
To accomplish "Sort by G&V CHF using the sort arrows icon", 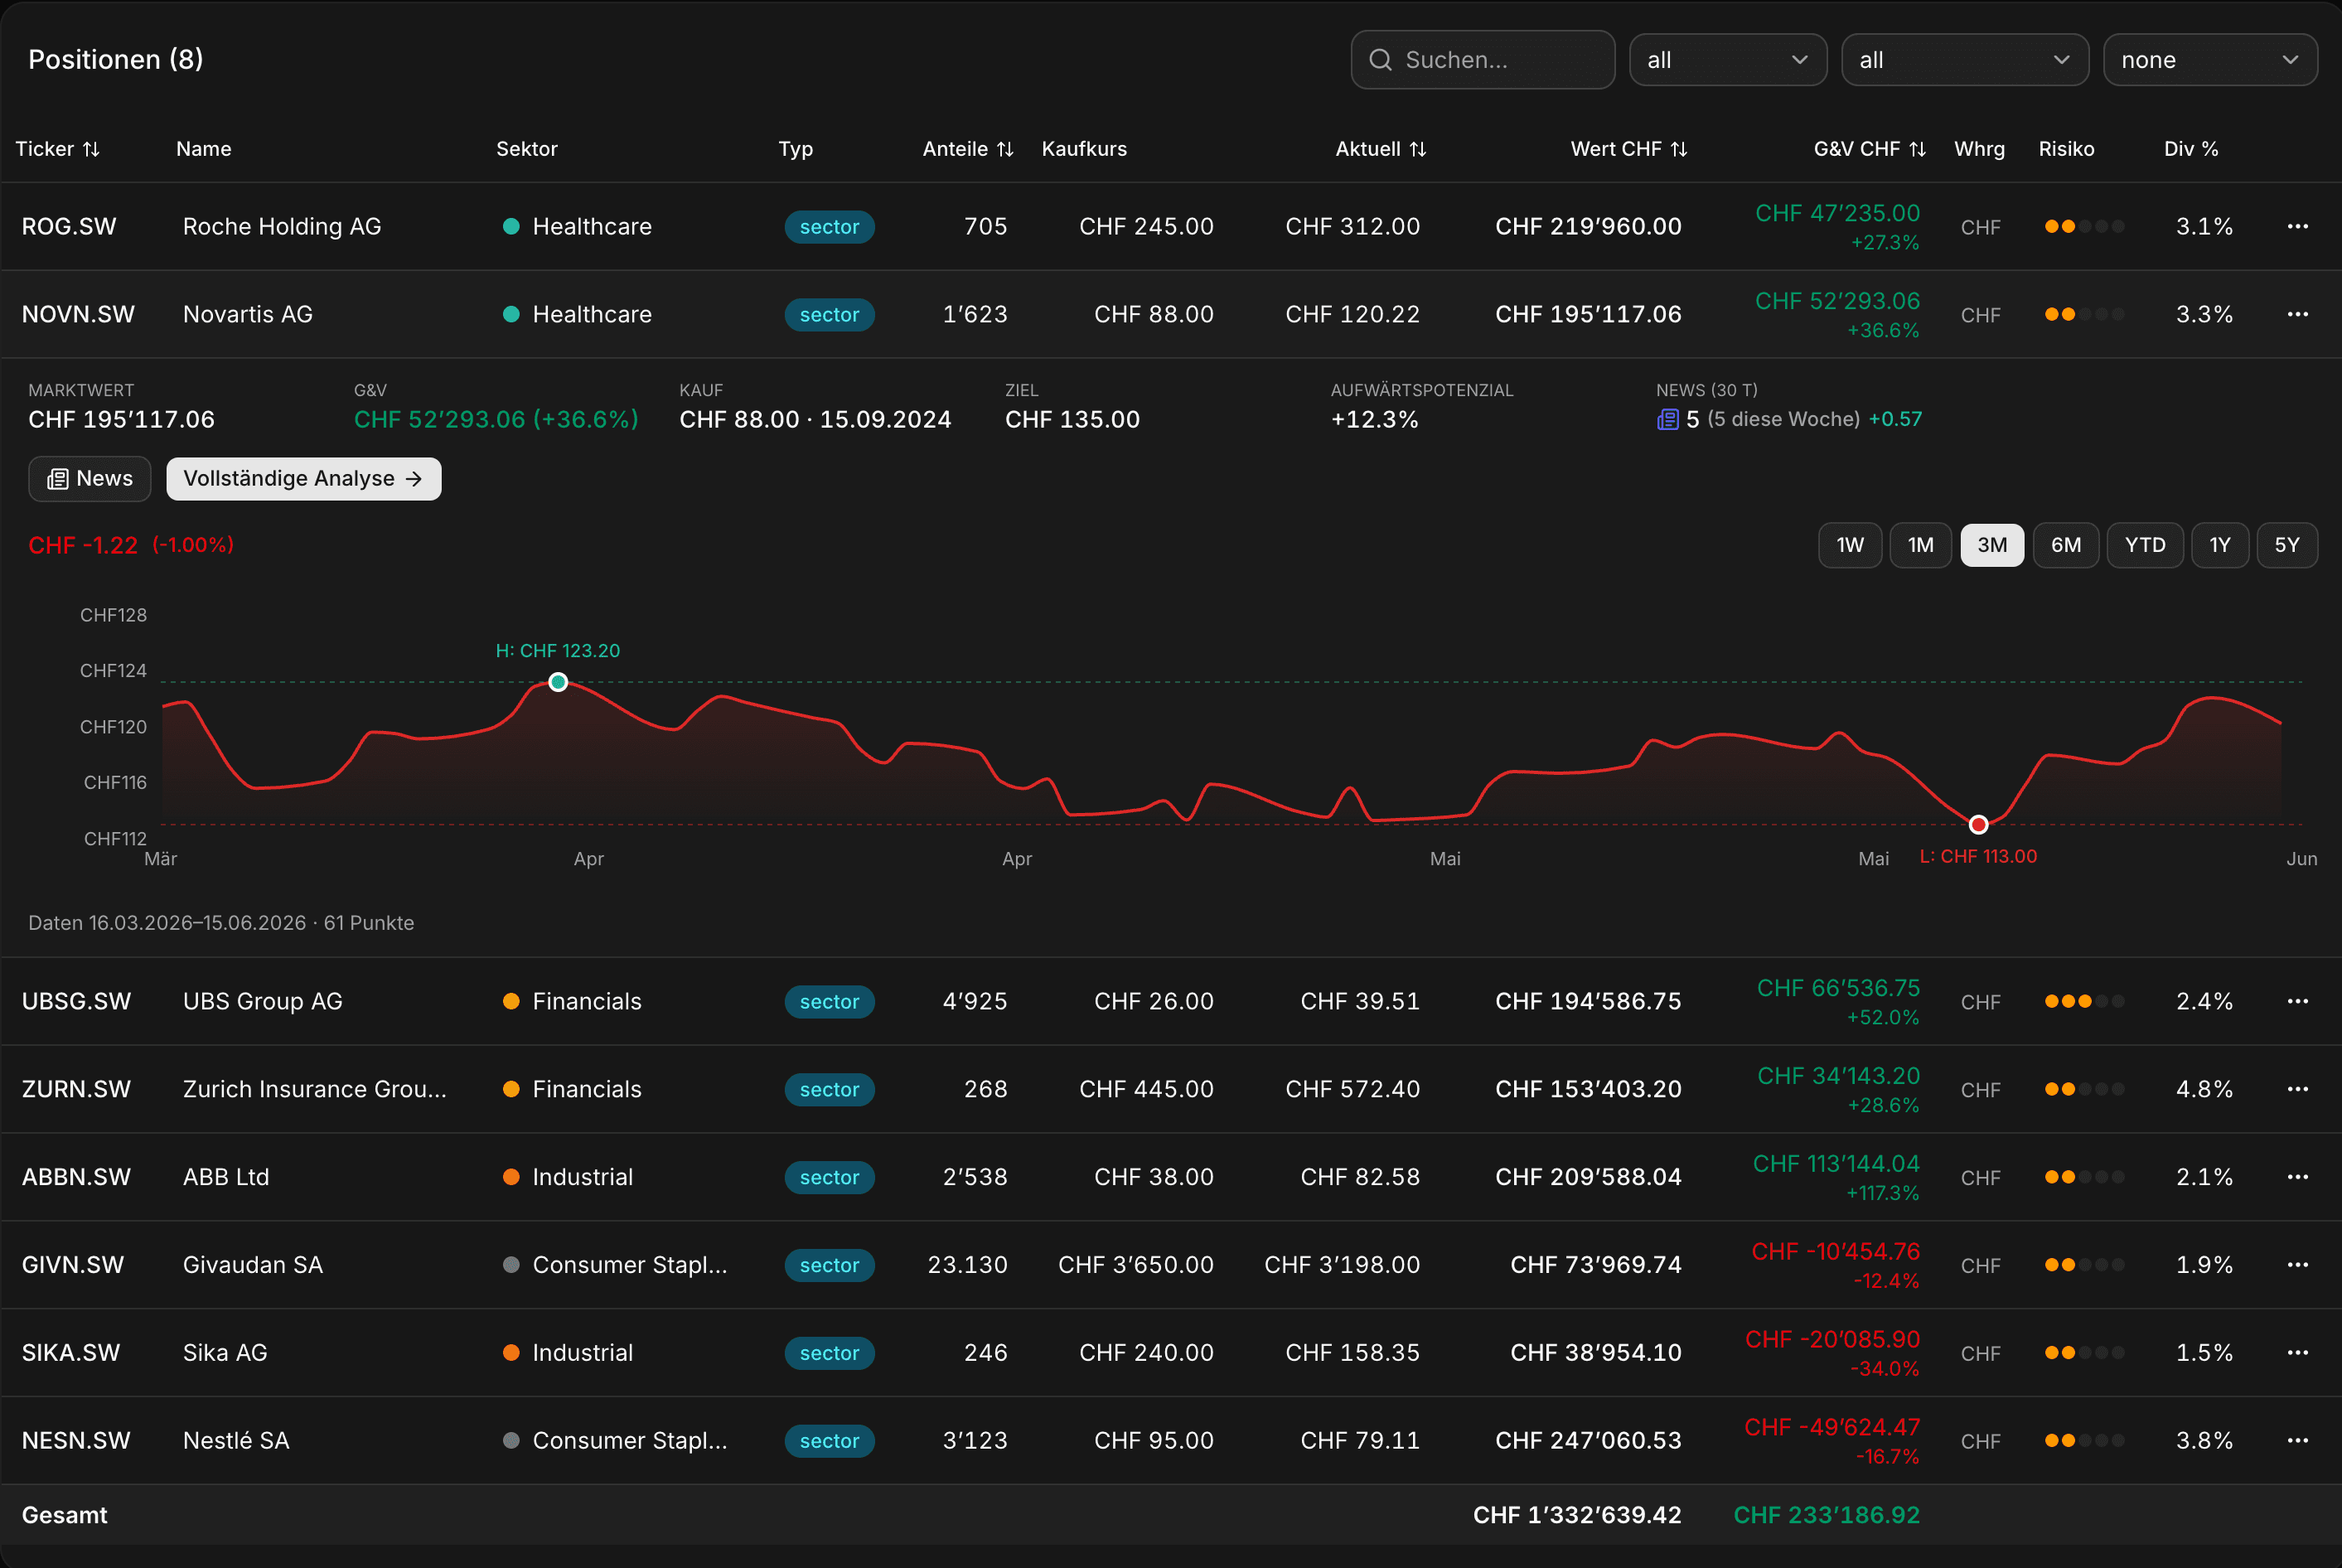I will pos(1917,149).
